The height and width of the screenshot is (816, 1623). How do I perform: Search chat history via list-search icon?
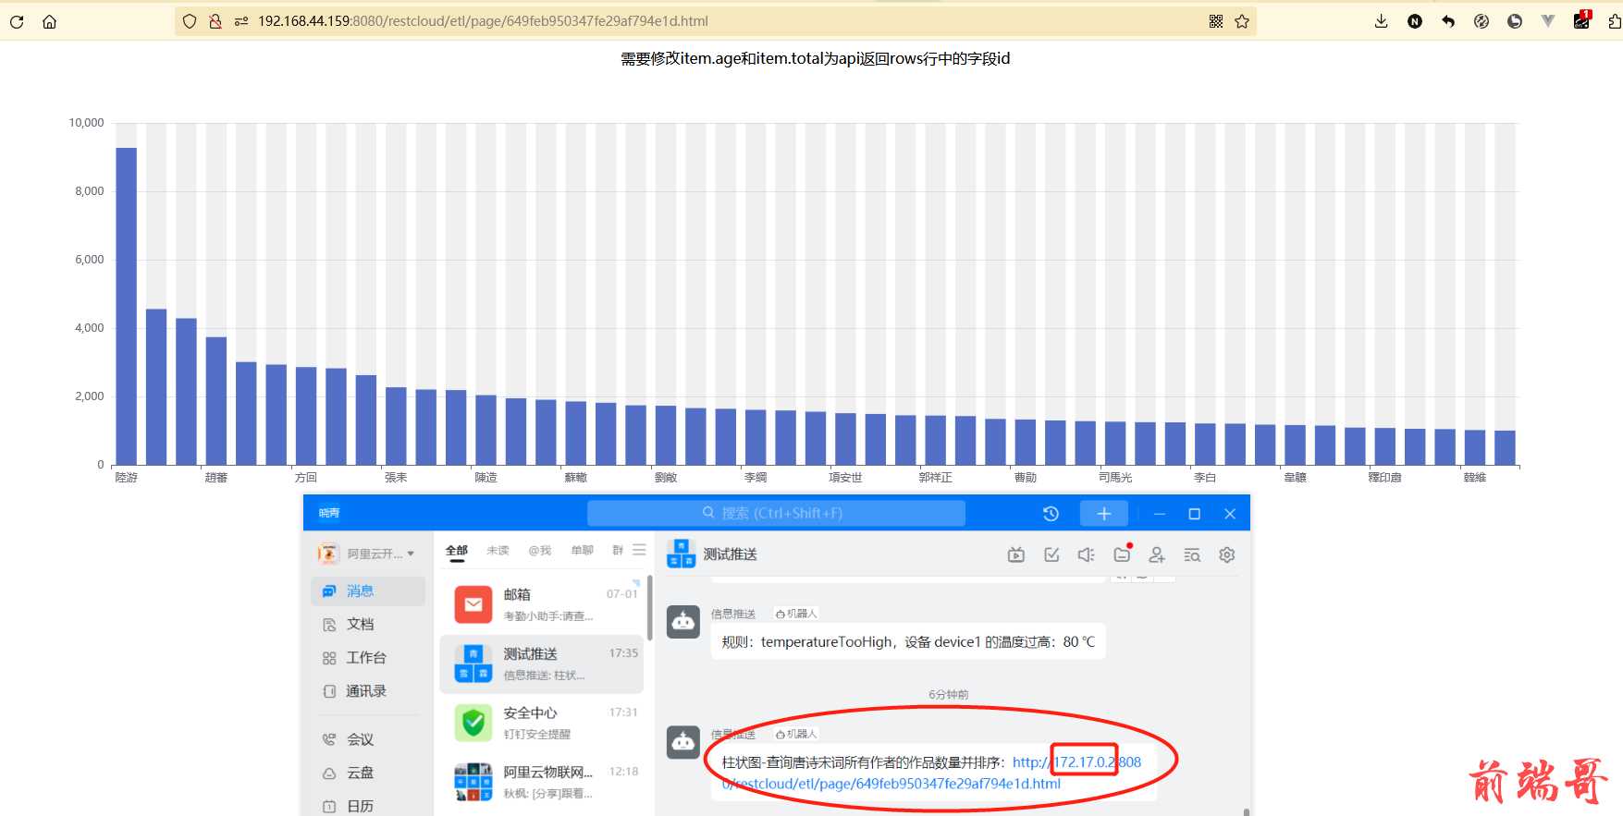1192,554
